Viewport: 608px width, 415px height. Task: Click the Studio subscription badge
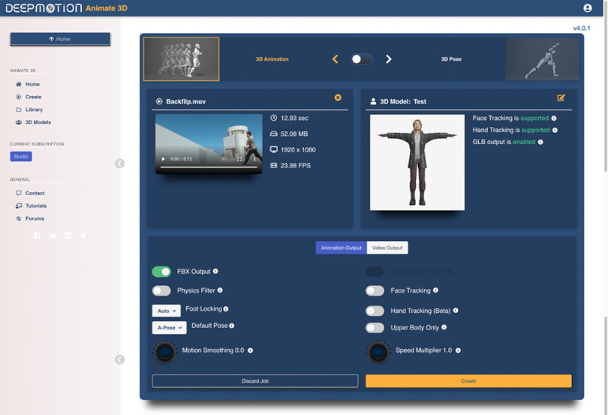pyautogui.click(x=21, y=156)
